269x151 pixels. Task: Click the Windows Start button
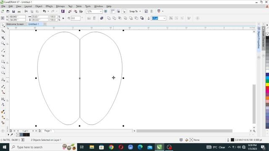5,147
